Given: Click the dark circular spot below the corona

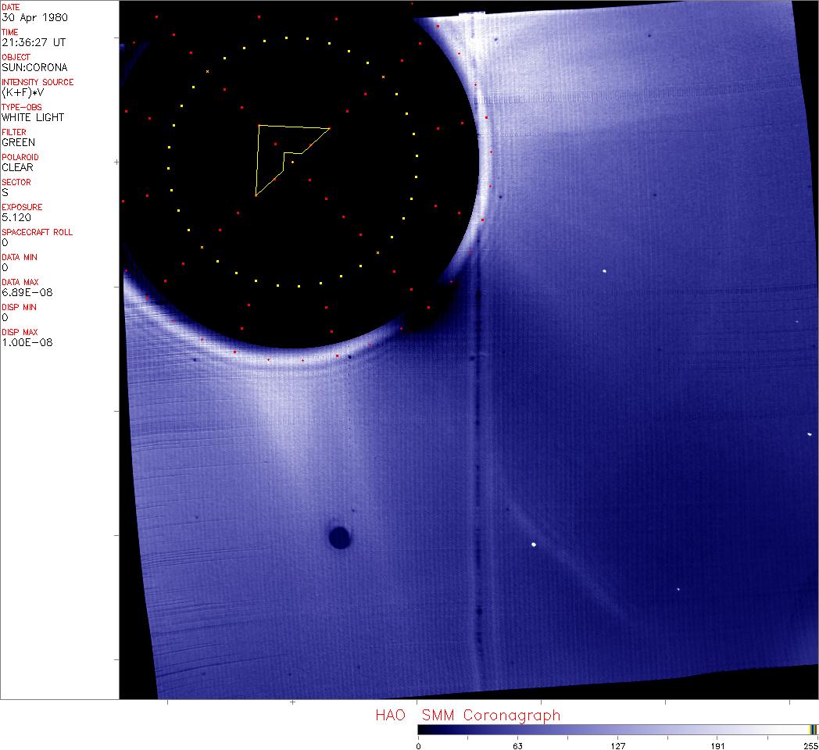Looking at the screenshot, I should point(339,537).
